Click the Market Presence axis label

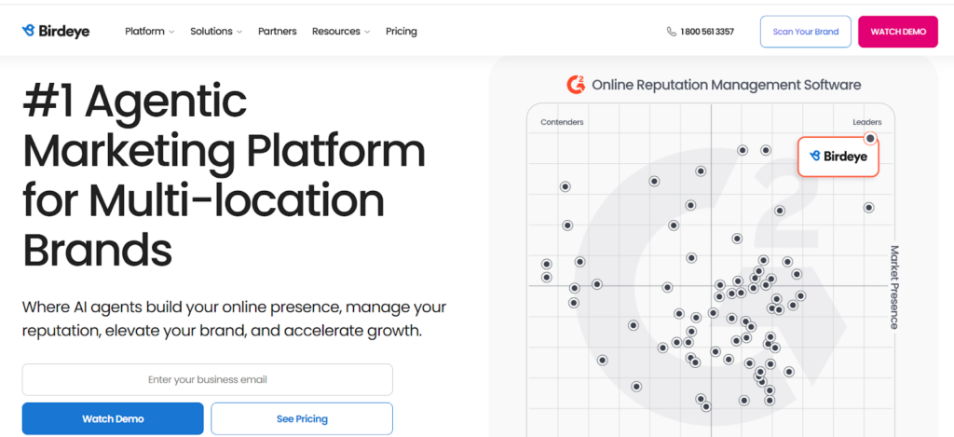[893, 287]
